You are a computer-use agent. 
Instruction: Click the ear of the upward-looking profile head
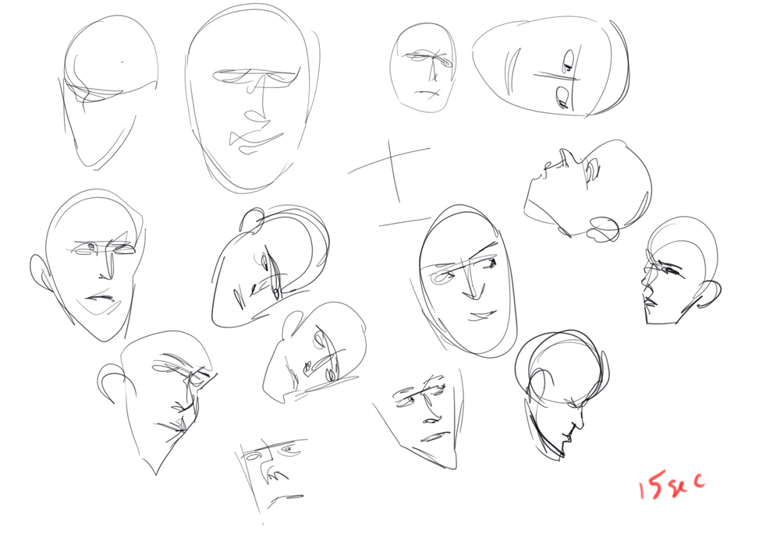[603, 229]
